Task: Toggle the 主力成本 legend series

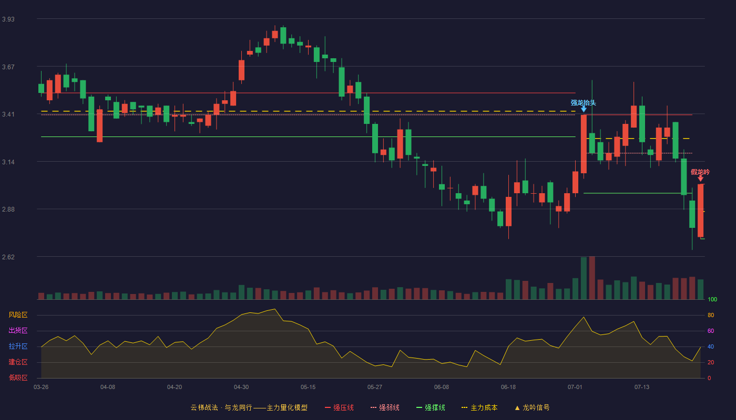Action: click(479, 407)
